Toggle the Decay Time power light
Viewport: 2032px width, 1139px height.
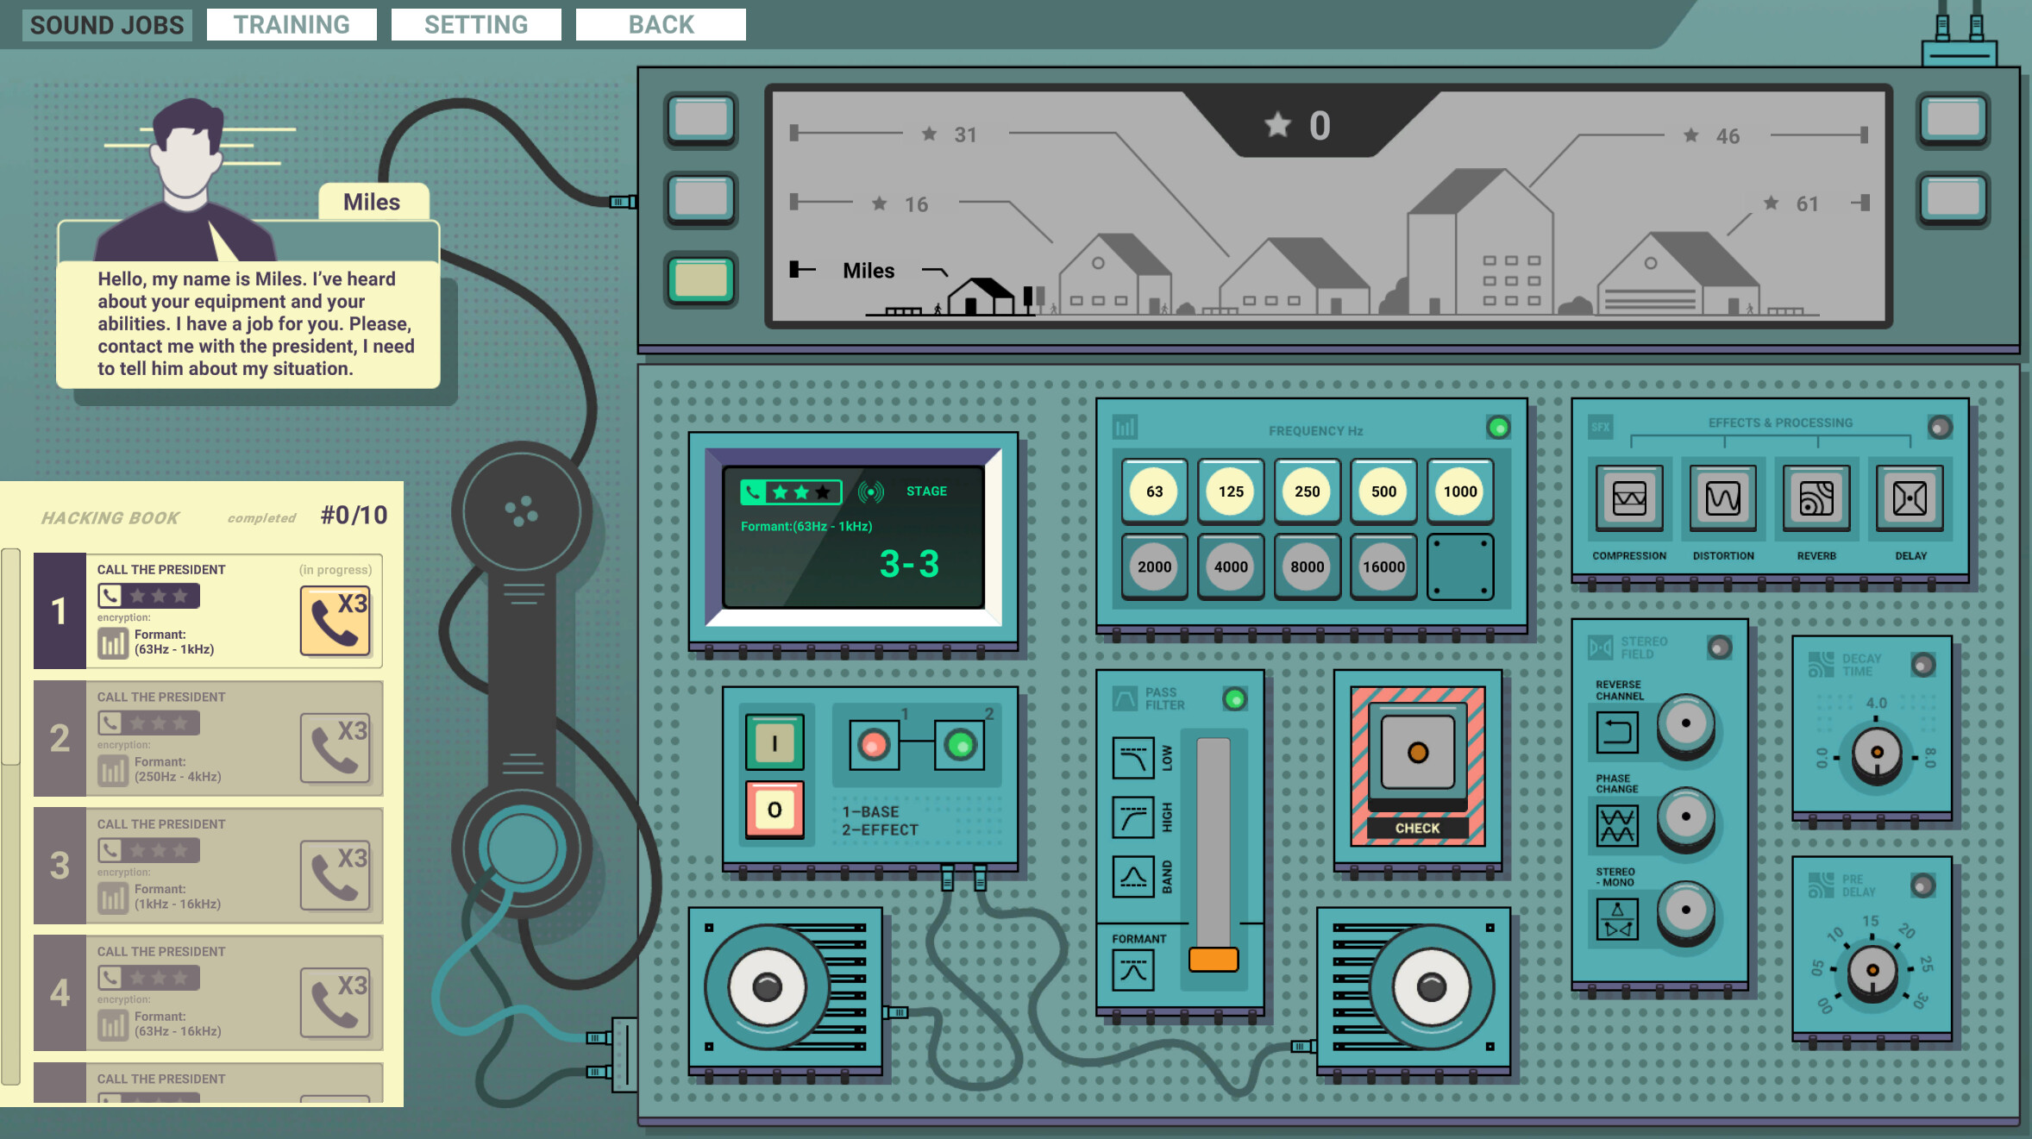pos(1922,664)
